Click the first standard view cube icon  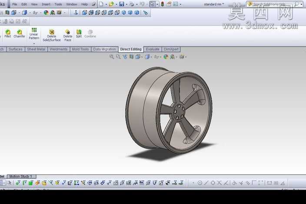pos(84,13)
